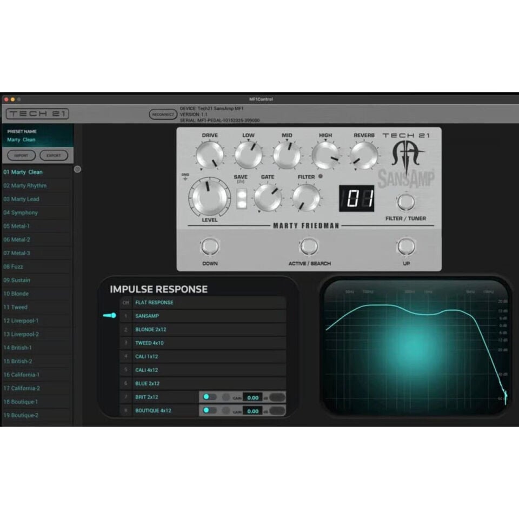Select the BLONDE 2x12 impulse response
This screenshot has width=519, height=519.
203,330
